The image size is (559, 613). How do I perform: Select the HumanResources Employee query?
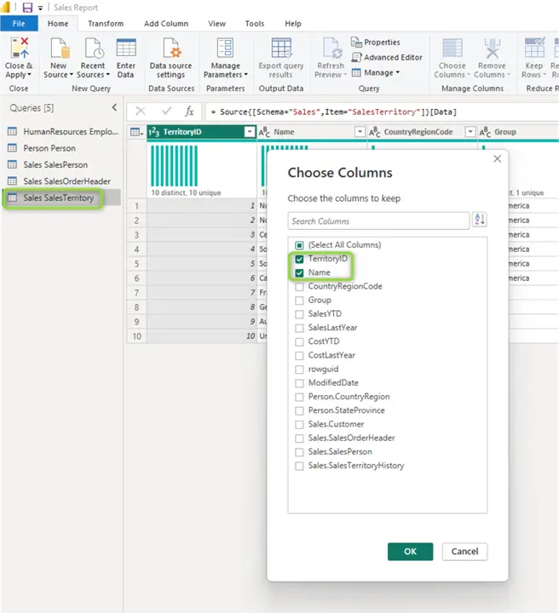point(62,132)
